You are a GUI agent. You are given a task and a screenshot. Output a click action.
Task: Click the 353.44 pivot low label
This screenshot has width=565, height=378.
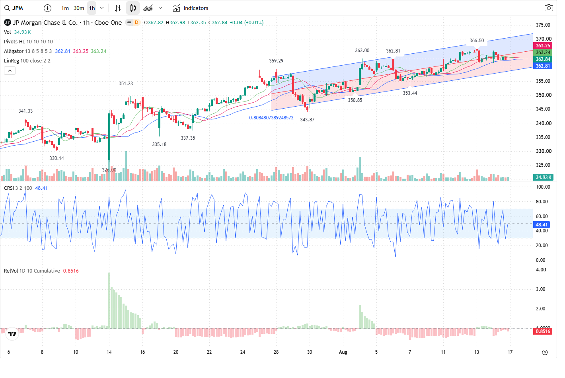coord(410,93)
